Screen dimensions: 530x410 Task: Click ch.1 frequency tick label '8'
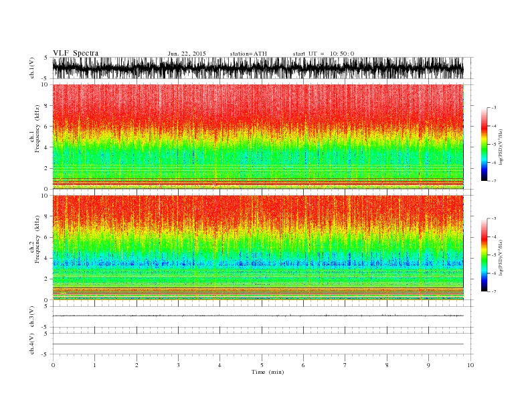[46, 106]
